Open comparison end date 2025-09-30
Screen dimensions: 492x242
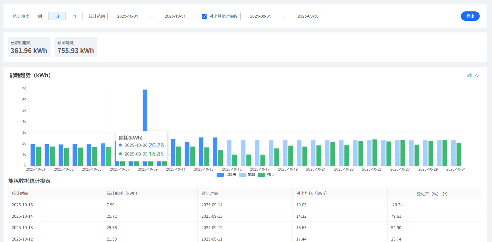pos(308,16)
